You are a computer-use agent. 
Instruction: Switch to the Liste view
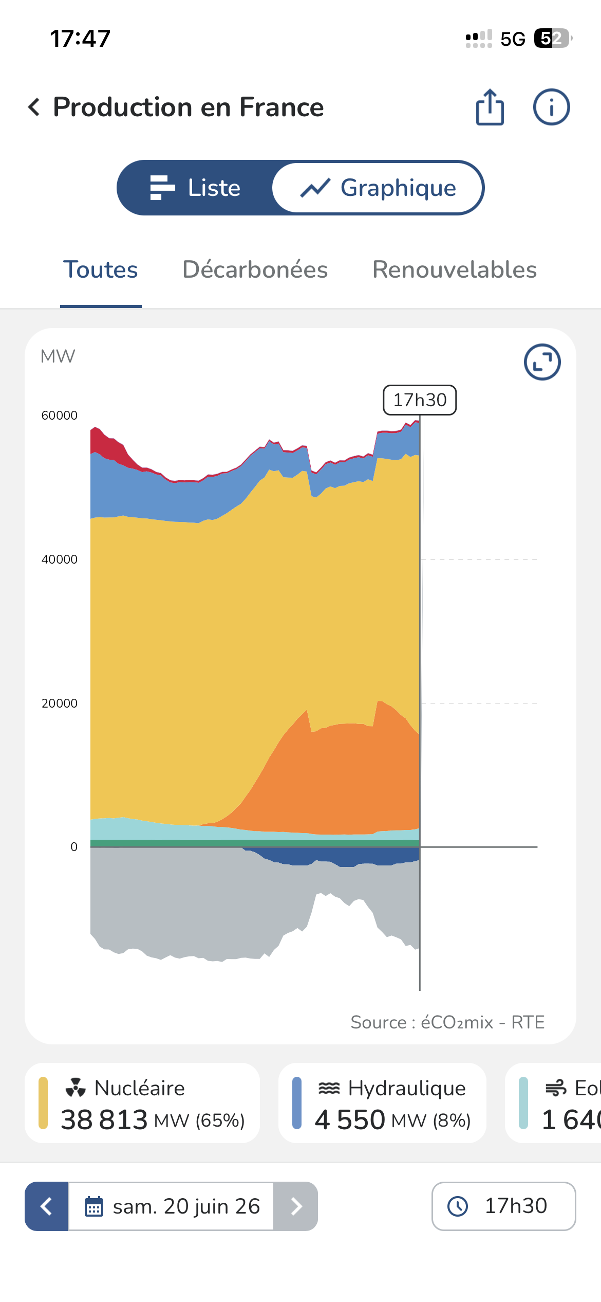(195, 188)
